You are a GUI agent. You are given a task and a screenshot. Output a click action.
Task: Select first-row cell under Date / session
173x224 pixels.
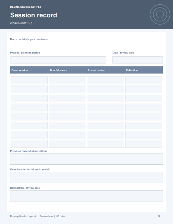point(29,80)
